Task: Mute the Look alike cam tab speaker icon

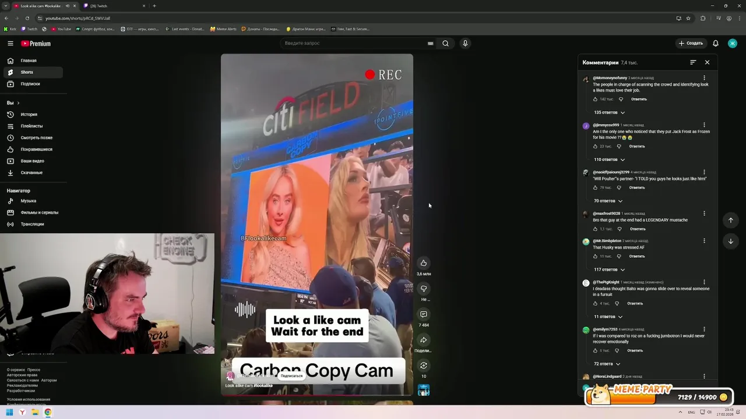Action: pos(67,6)
